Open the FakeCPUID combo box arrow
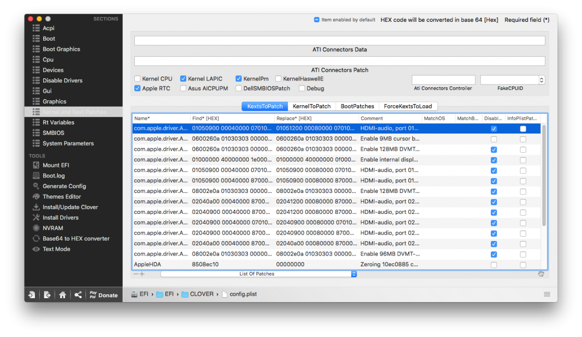This screenshot has height=337, width=582. 542,80
